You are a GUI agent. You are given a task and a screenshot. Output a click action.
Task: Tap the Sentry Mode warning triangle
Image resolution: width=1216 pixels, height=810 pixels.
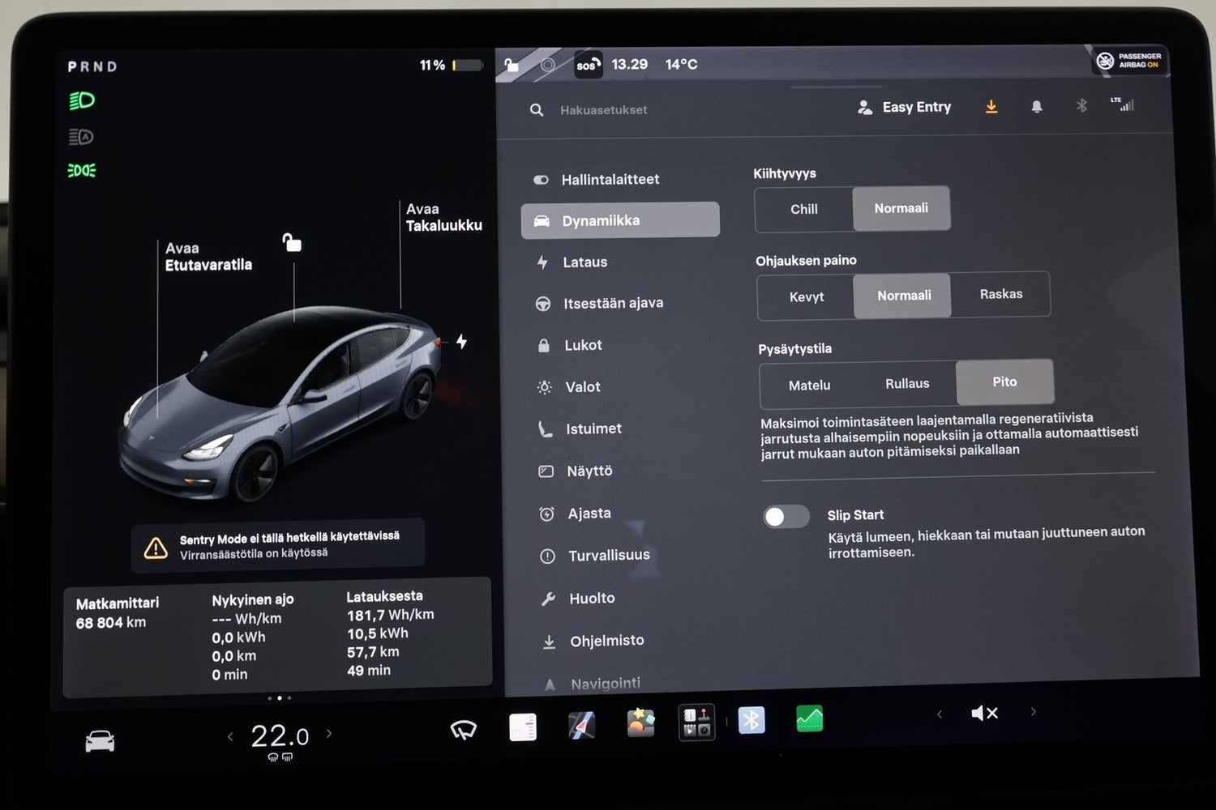[x=156, y=548]
